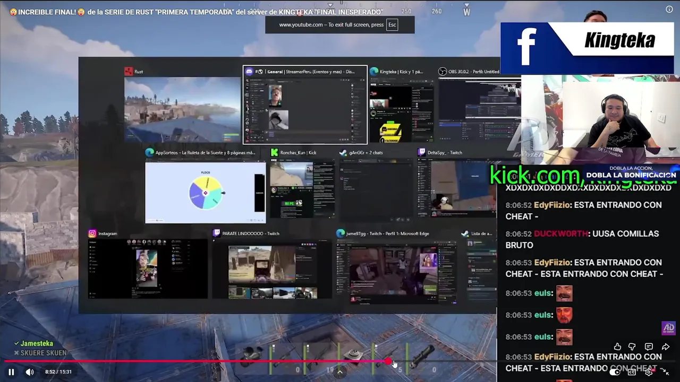Click the Kick icon beside Ronchas_Kun title
680x382 pixels.
pyautogui.click(x=274, y=153)
